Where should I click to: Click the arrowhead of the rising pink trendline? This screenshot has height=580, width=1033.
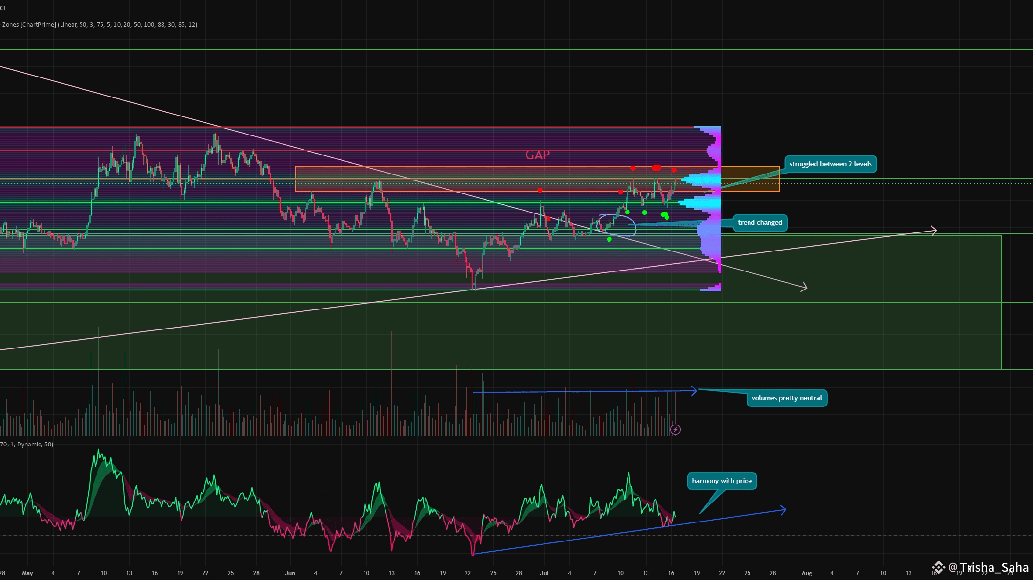[934, 230]
